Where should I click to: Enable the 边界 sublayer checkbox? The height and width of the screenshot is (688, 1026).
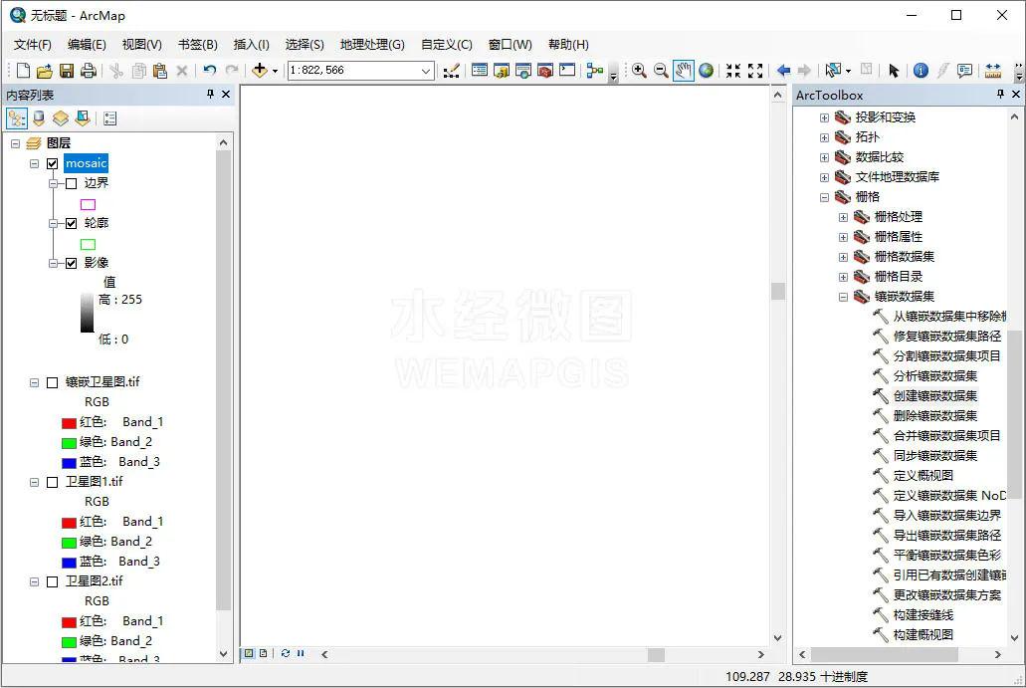click(x=72, y=183)
